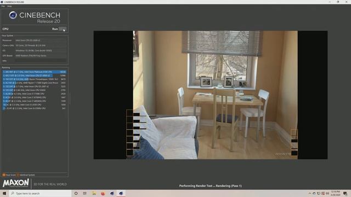The width and height of the screenshot is (351, 197).
Task: Select the Intel Core i7-6700HQ ranking row
Action: [35, 97]
